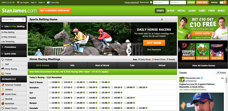Screen dimensions: 228x111
Task: Click the search magnifier icon
Action: [x=23, y=19]
